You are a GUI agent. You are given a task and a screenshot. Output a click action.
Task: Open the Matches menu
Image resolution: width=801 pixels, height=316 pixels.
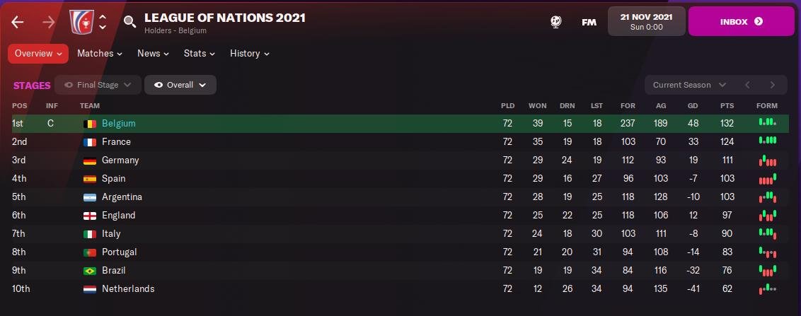pyautogui.click(x=100, y=54)
